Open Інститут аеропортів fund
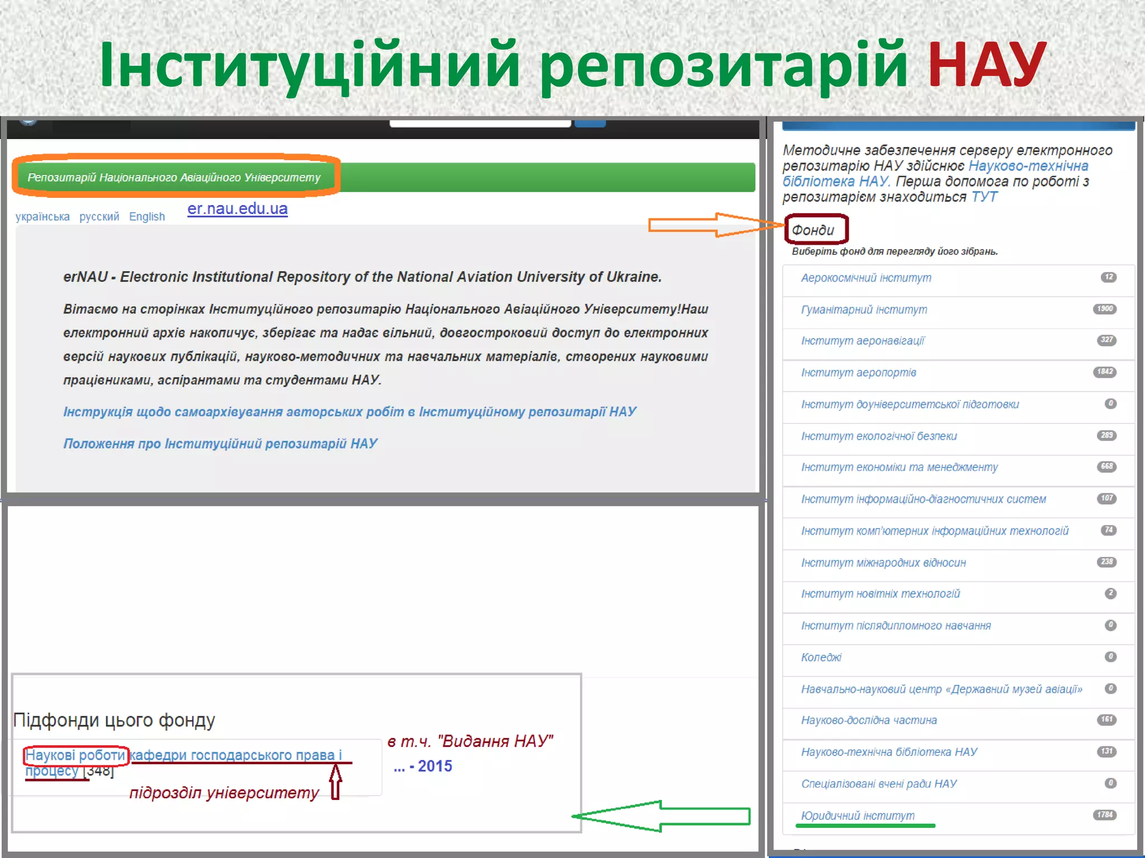This screenshot has width=1145, height=858. click(859, 373)
